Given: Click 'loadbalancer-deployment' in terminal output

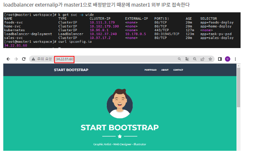Looking at the screenshot, I should point(28,34).
